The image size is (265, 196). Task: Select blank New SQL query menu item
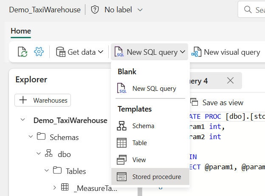pyautogui.click(x=154, y=89)
